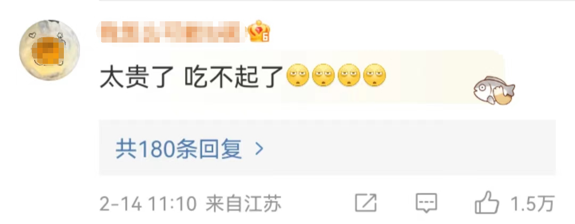The image size is (575, 224).
Task: Like the comment with the thumbs-up icon
Action: (x=487, y=202)
